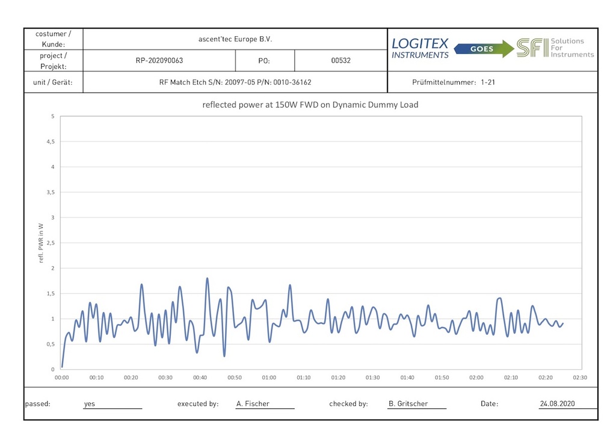Click y-axis label 1,5
This screenshot has height=436, width=616.
click(x=51, y=294)
